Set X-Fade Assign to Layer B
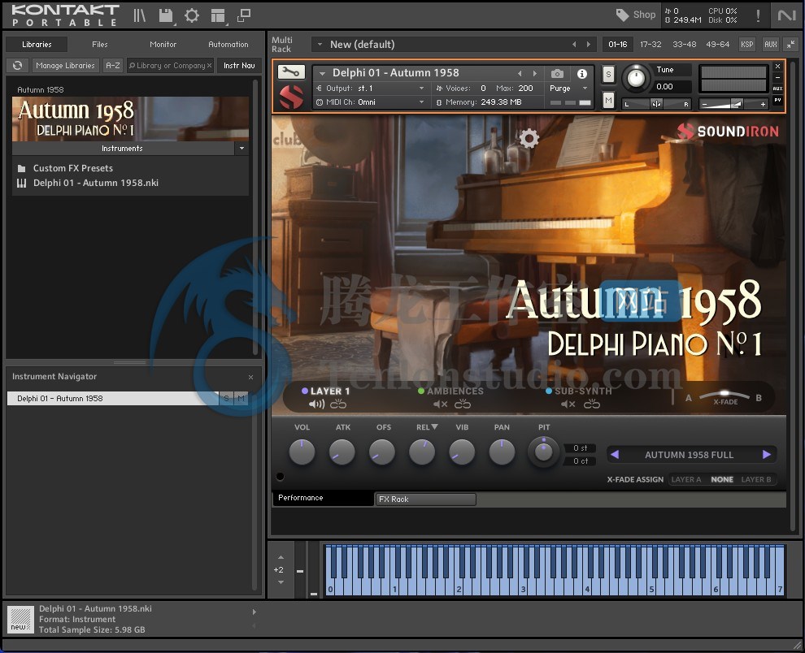Screen dimensions: 805x653 (756, 480)
